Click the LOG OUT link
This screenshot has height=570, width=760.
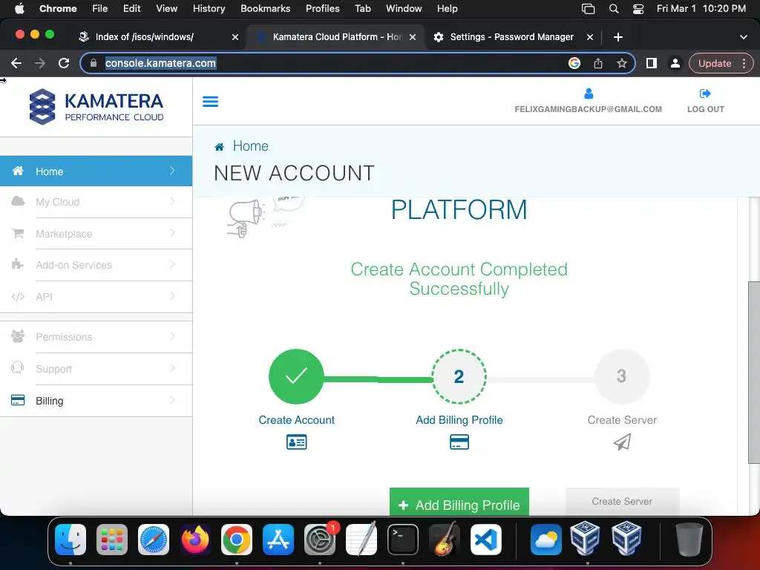[x=705, y=109]
